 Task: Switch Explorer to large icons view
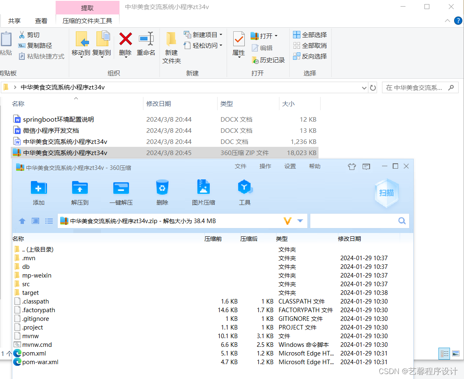coord(456,353)
